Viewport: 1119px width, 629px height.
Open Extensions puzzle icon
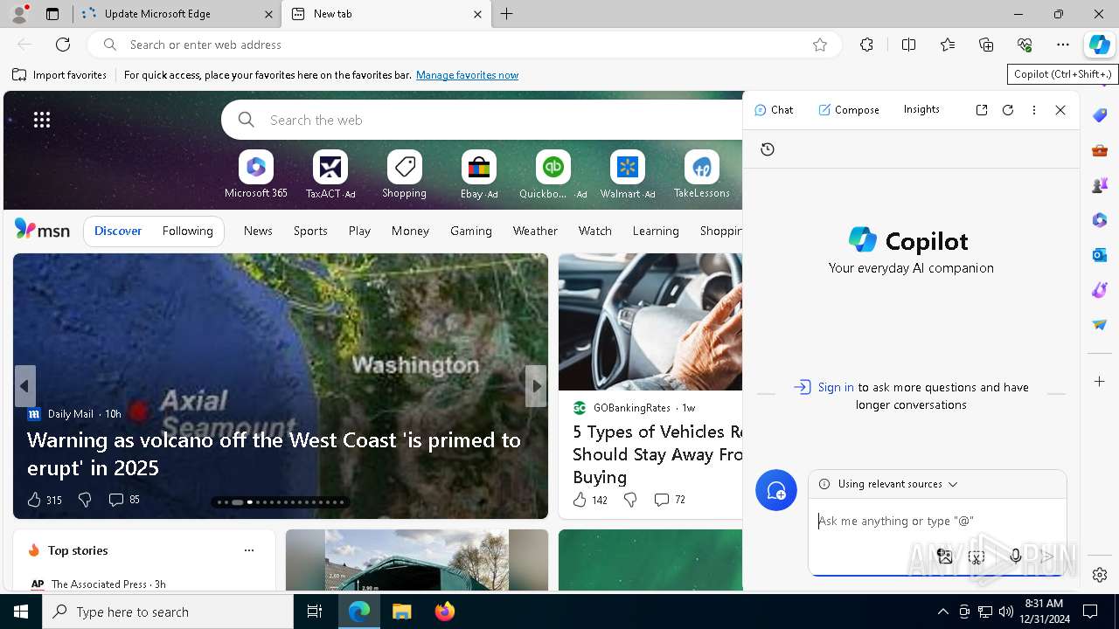coord(866,45)
